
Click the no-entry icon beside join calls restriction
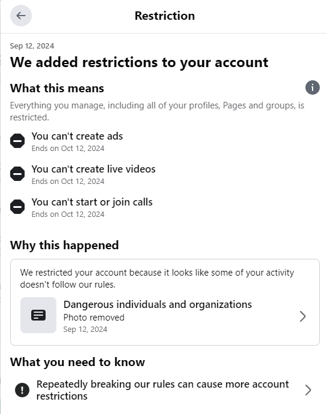coord(17,207)
